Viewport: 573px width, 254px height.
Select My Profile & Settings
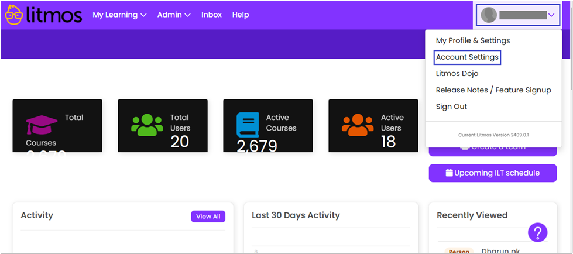(x=472, y=40)
